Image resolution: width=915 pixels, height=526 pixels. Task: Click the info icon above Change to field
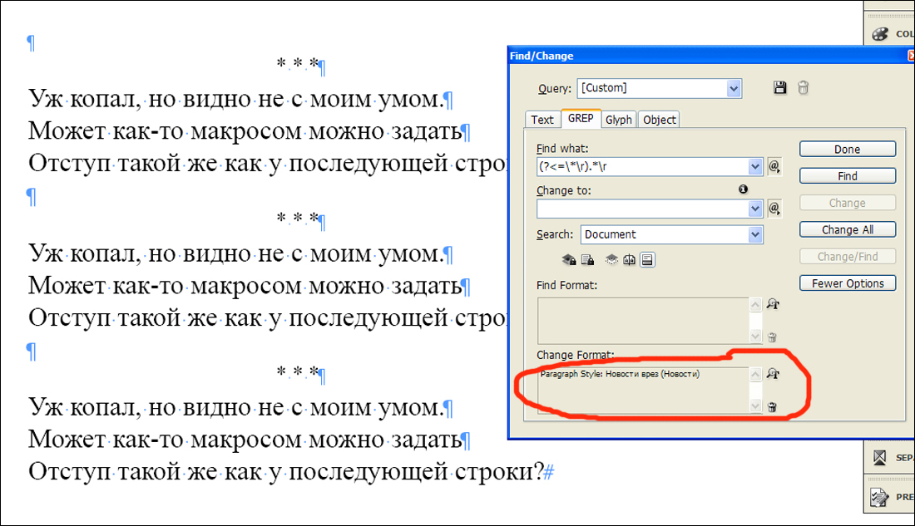point(743,189)
